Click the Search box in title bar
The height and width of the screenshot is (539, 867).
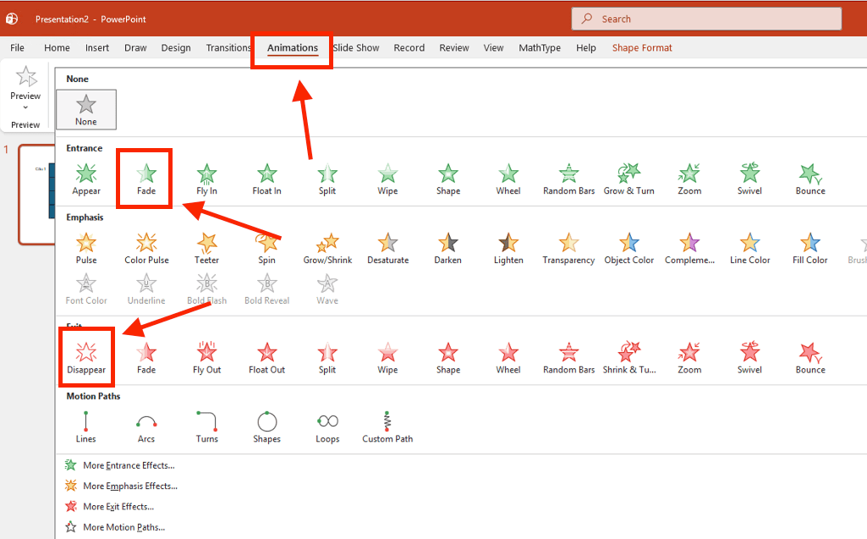706,19
